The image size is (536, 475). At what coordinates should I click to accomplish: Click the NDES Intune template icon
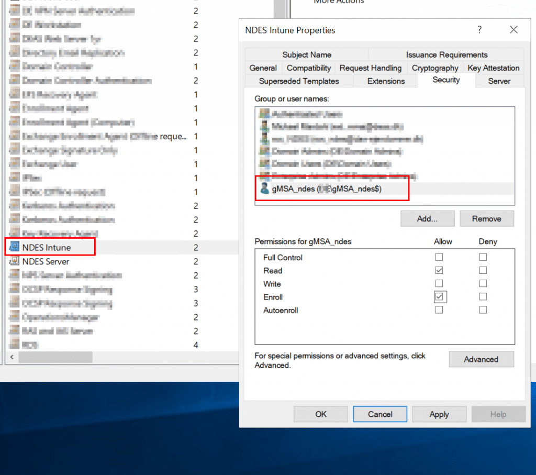[x=14, y=247]
